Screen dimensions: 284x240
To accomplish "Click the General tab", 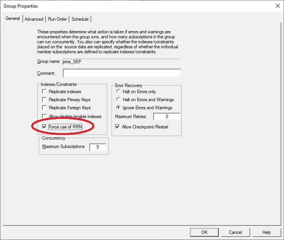I will [x=13, y=18].
